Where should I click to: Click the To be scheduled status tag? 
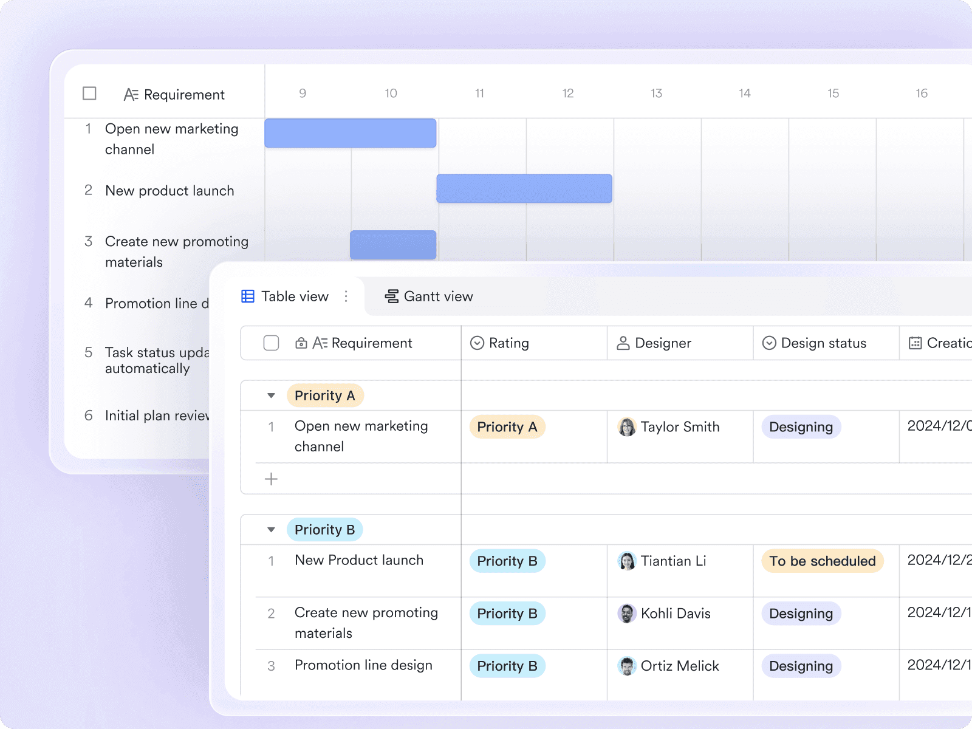[x=822, y=561]
